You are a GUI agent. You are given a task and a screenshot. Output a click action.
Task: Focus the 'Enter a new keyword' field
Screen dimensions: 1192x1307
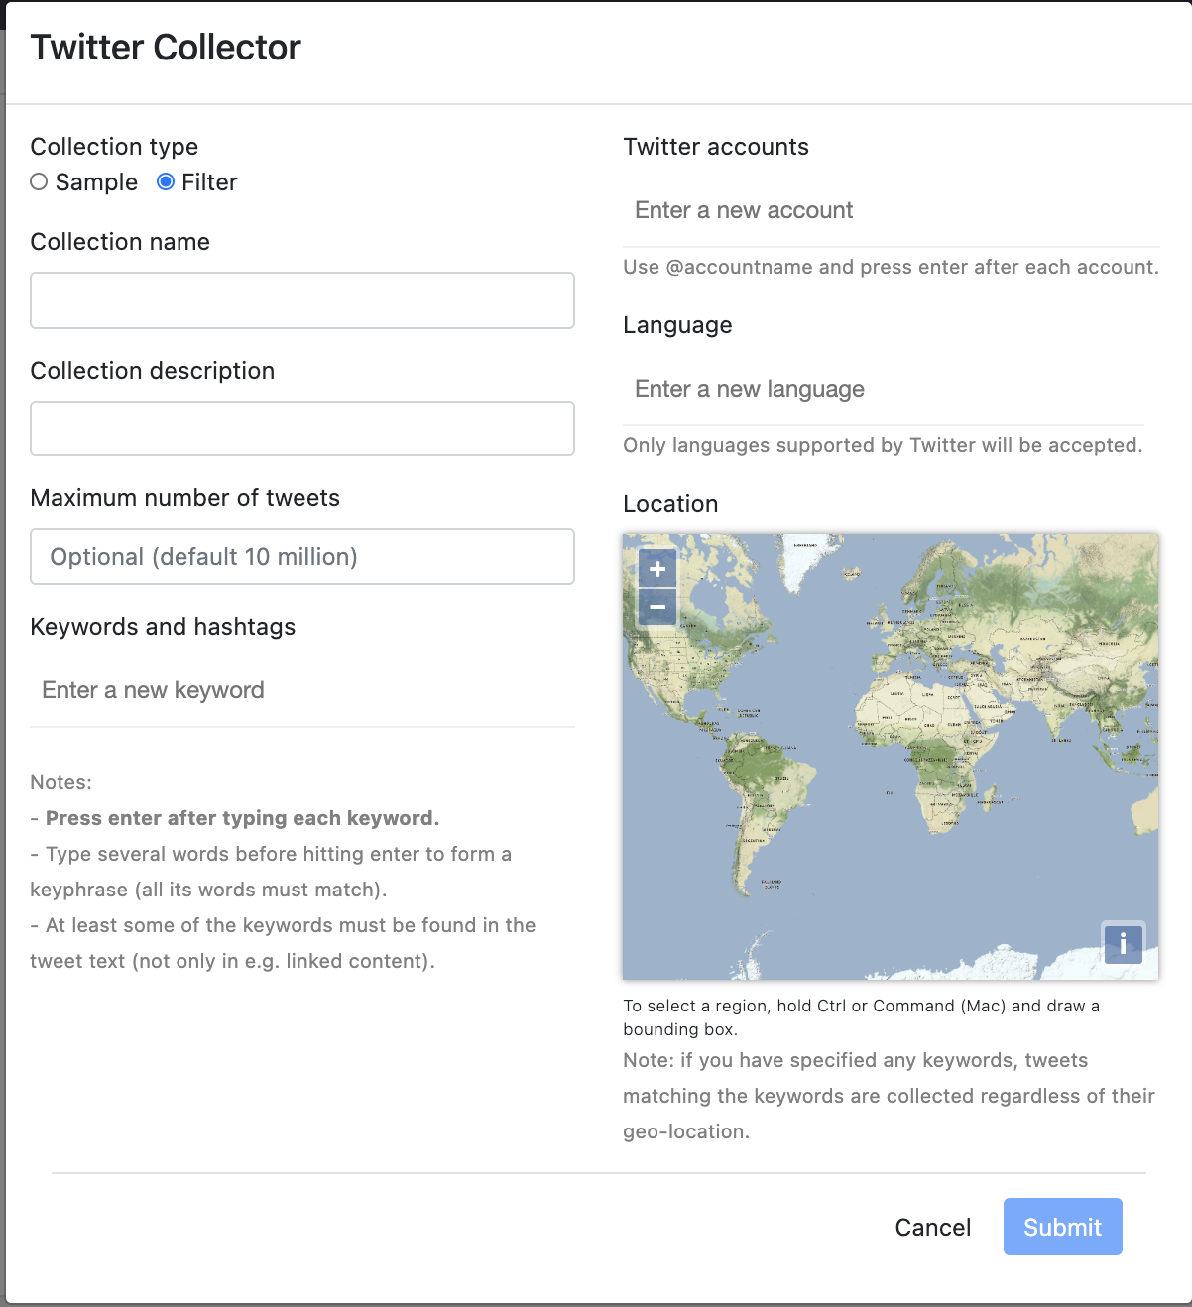(302, 690)
